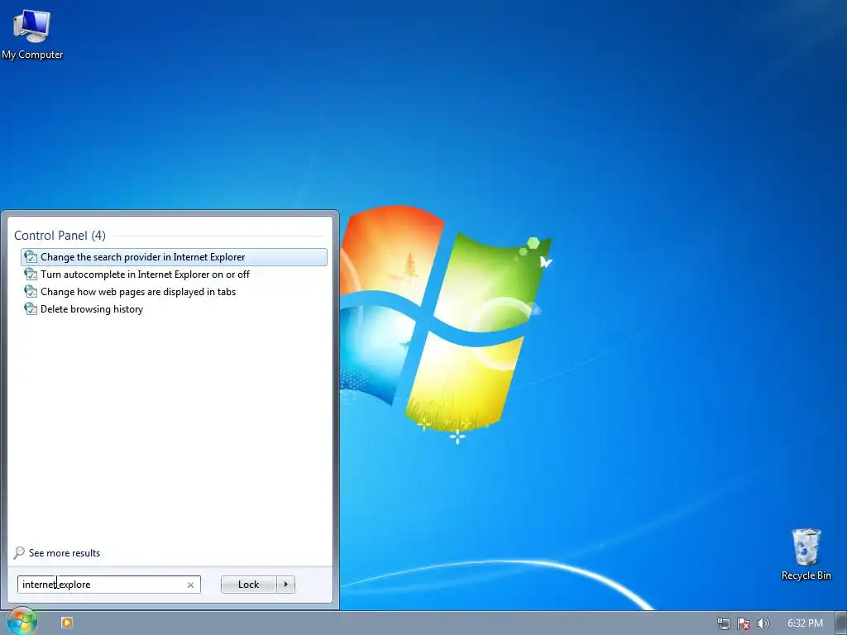Screen dimensions: 847x635
Task: Clear the search text with the X button
Action: click(x=190, y=585)
